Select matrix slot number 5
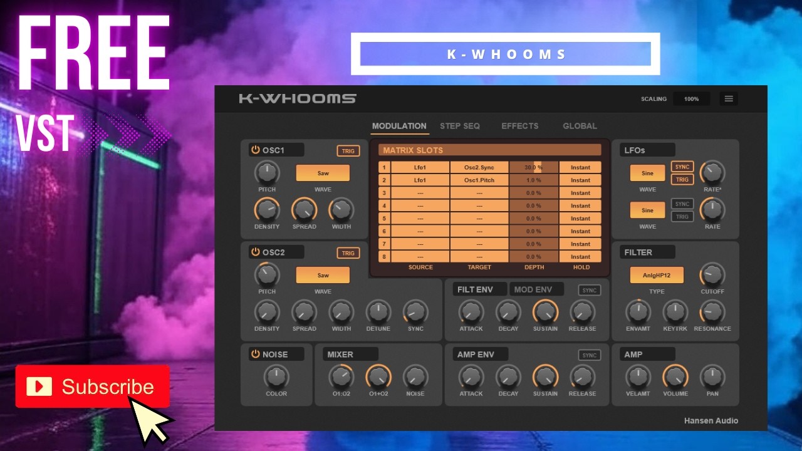The image size is (802, 451). 384,219
